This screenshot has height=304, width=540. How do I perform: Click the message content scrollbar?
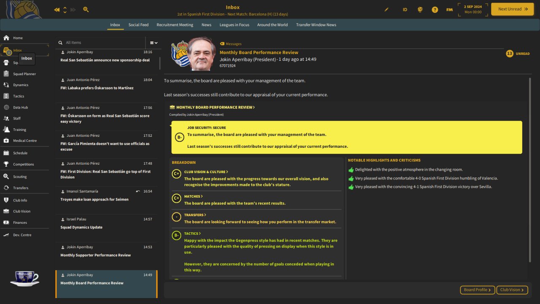(x=530, y=169)
